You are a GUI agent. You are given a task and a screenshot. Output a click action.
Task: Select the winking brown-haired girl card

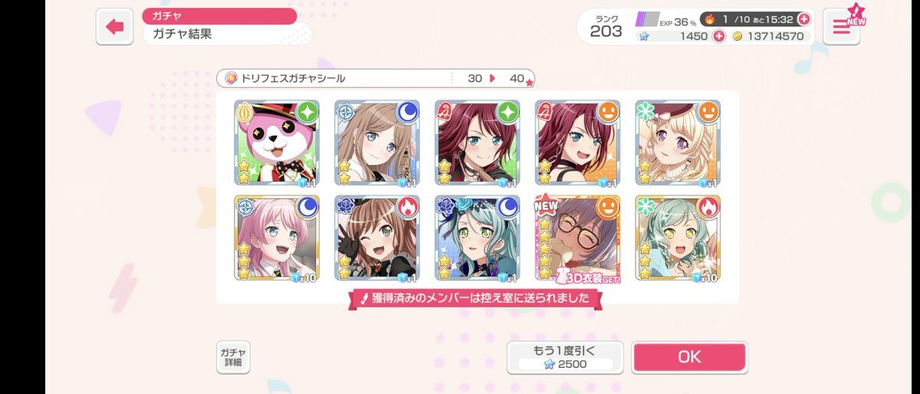tap(377, 238)
